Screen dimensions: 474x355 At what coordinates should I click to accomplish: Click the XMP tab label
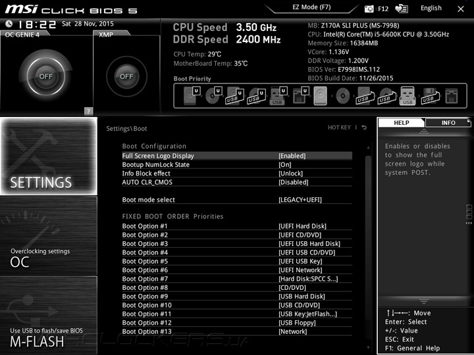tap(106, 34)
